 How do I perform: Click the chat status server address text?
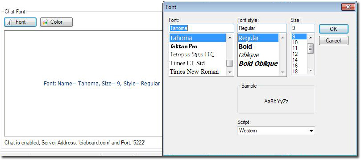pyautogui.click(x=75, y=143)
